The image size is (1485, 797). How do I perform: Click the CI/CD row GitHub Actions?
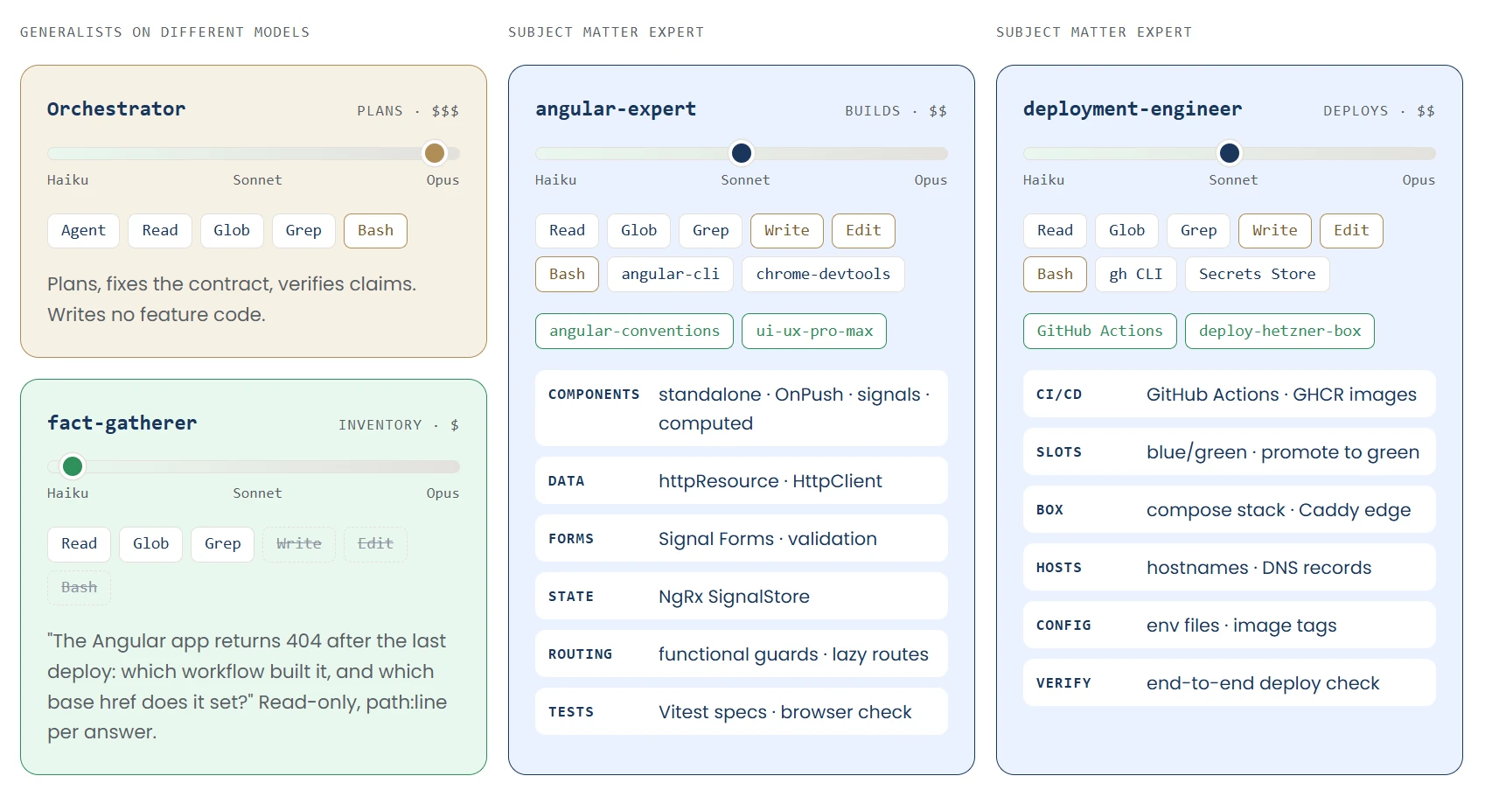point(1230,395)
